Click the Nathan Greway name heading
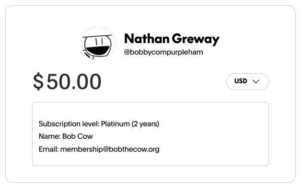 tap(172, 39)
